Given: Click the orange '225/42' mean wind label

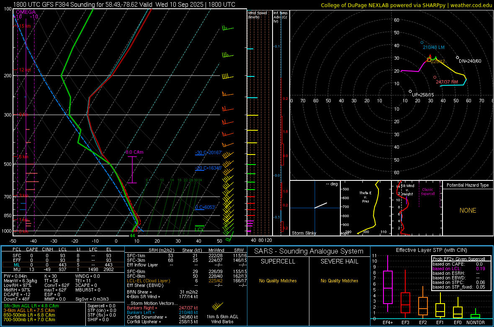Looking at the screenshot, I should pos(438,62).
